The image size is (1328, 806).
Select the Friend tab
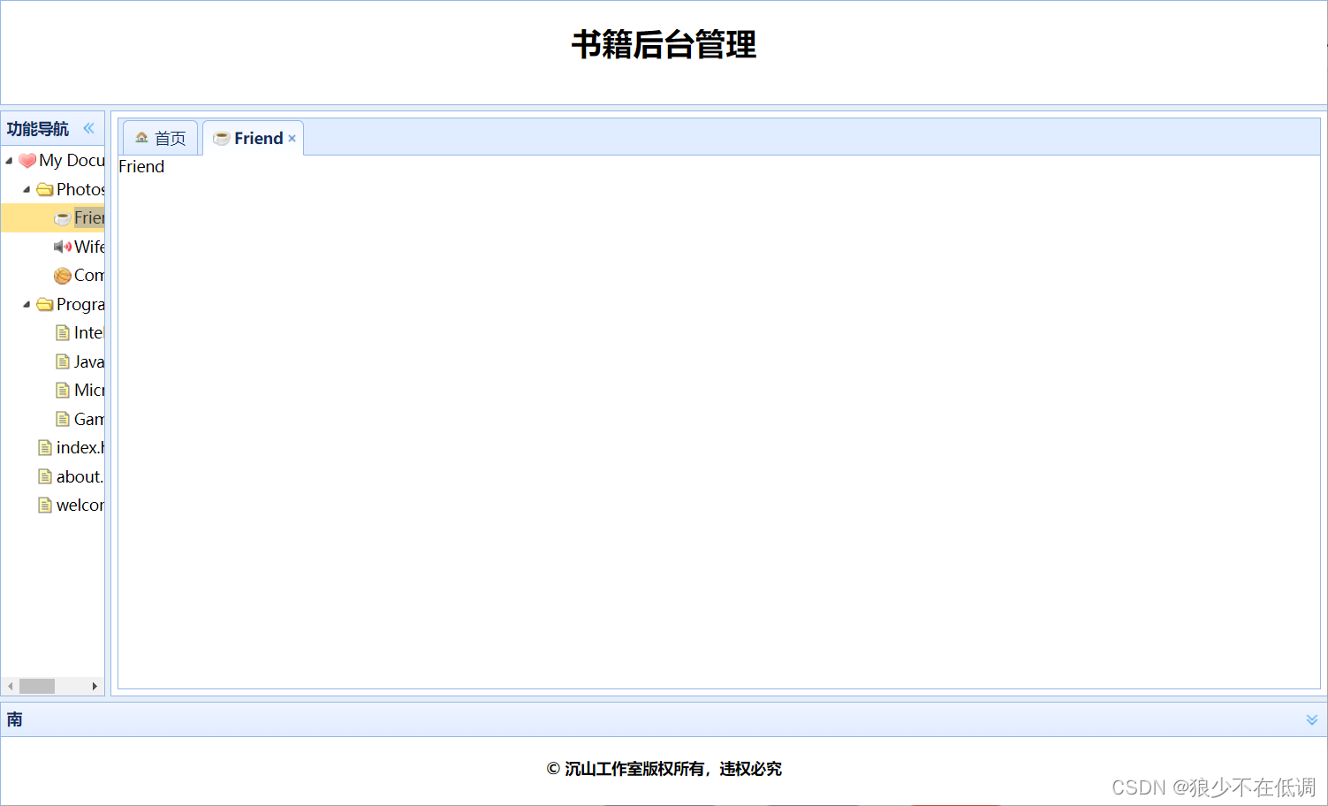click(x=256, y=137)
